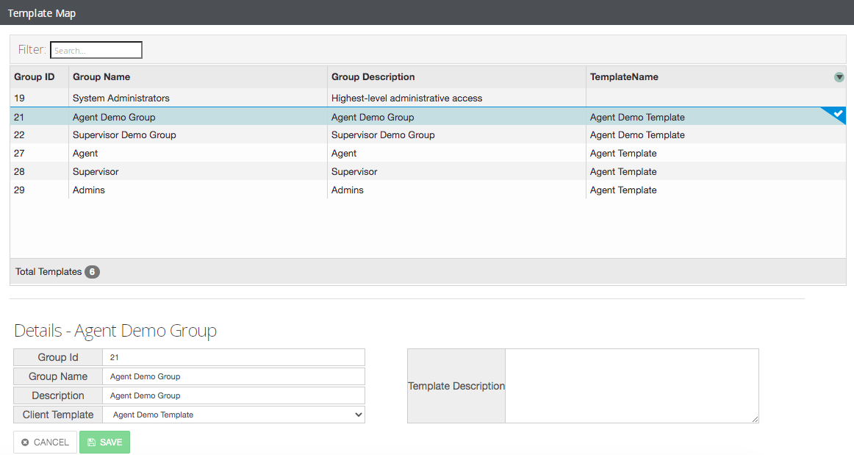
Task: Select the System Administrators row
Action: [x=428, y=98]
